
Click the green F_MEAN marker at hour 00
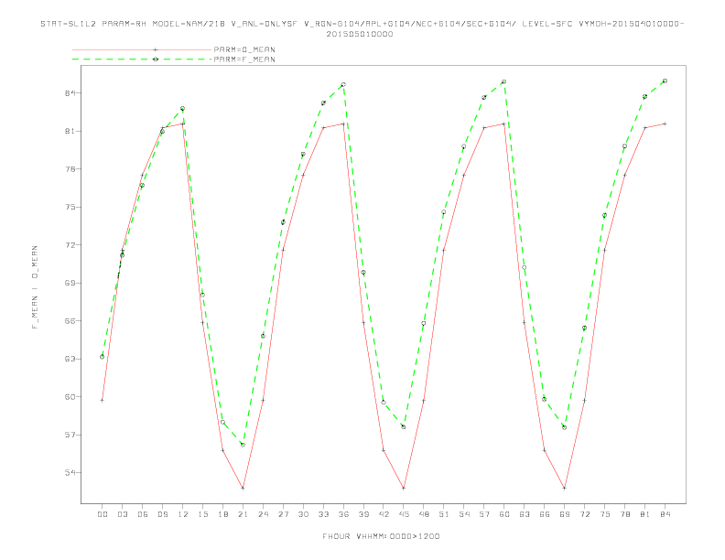(x=103, y=357)
